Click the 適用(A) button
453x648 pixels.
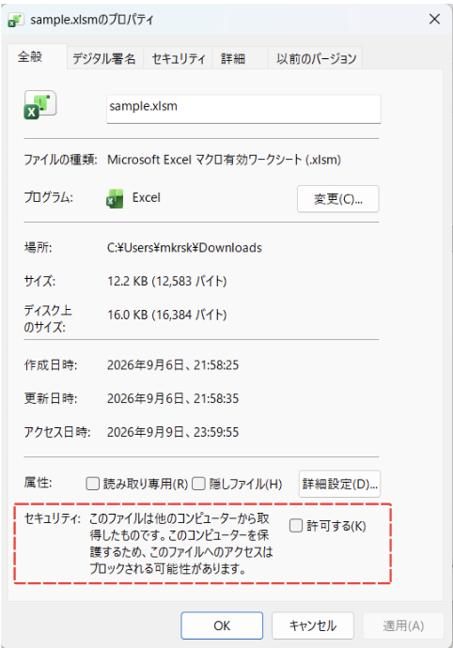coord(403,625)
